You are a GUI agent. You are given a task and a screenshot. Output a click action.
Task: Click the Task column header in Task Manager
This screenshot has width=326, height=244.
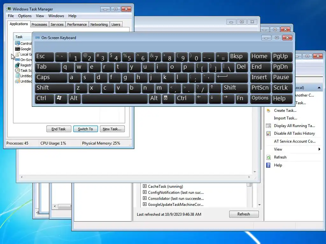(23, 37)
